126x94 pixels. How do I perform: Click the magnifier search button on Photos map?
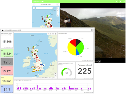click(52, 8)
